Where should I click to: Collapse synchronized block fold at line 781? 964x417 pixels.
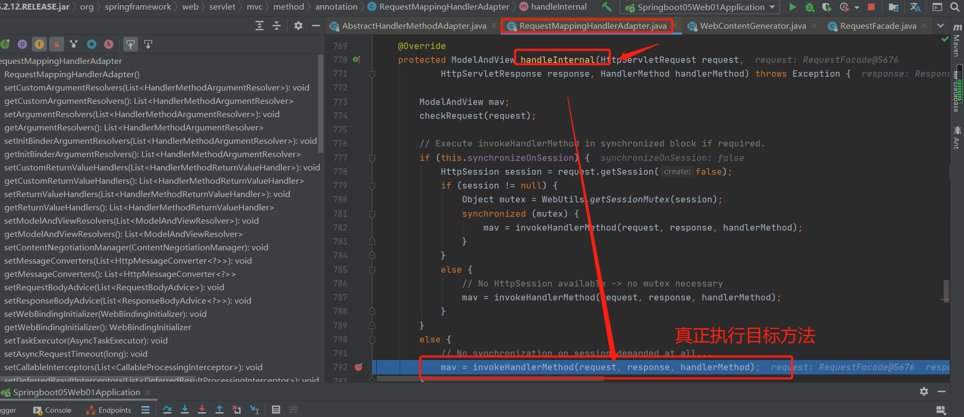(x=372, y=214)
